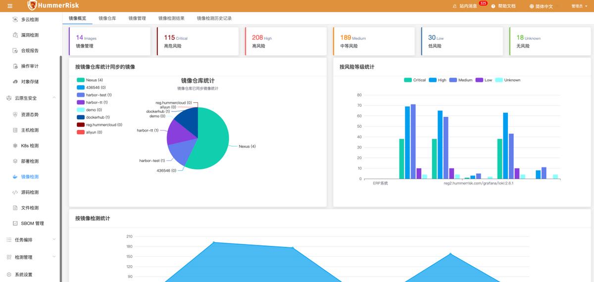594x282 pixels.
Task: Switch to 镜像仓库 tab
Action: point(107,18)
